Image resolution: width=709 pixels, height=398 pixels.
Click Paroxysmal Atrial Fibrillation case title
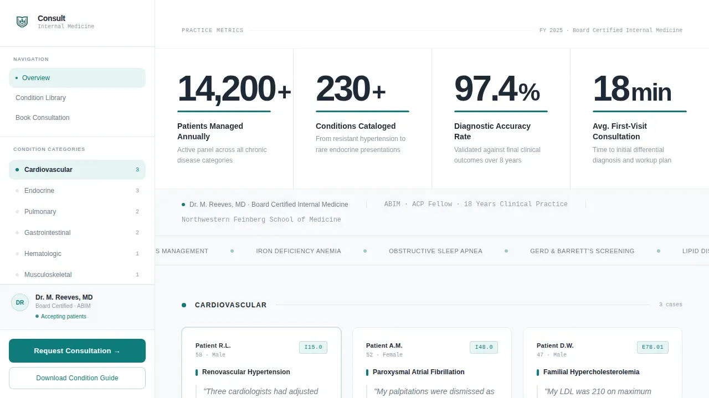coord(419,372)
